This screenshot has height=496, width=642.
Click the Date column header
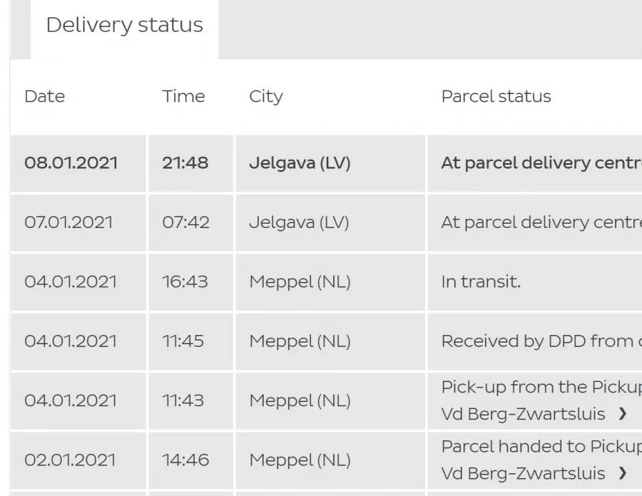point(45,96)
